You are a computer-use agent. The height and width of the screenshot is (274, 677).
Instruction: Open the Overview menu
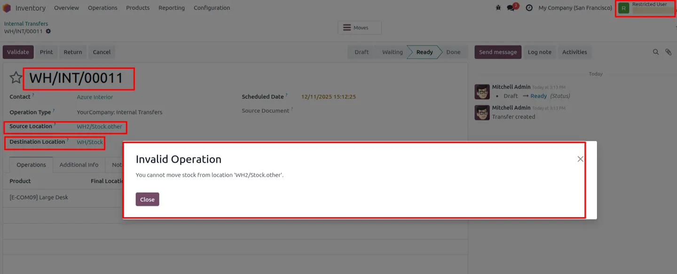coord(66,8)
